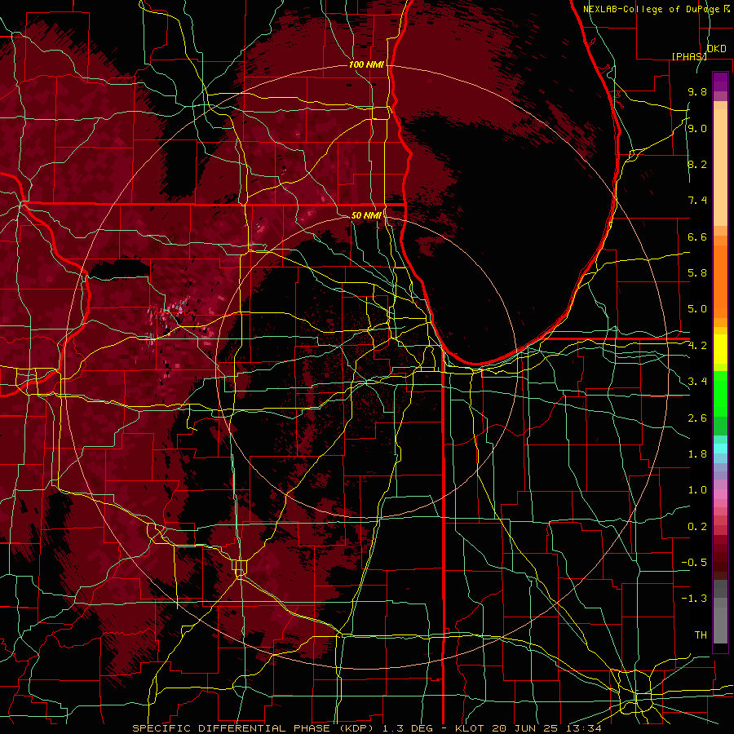Image resolution: width=734 pixels, height=734 pixels.
Task: Click the bright green segment of the color bar
Action: click(x=720, y=394)
